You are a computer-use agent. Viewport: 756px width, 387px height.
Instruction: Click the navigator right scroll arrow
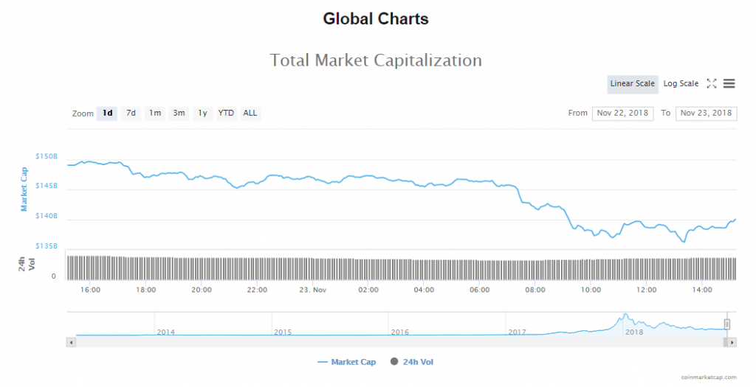pos(732,342)
